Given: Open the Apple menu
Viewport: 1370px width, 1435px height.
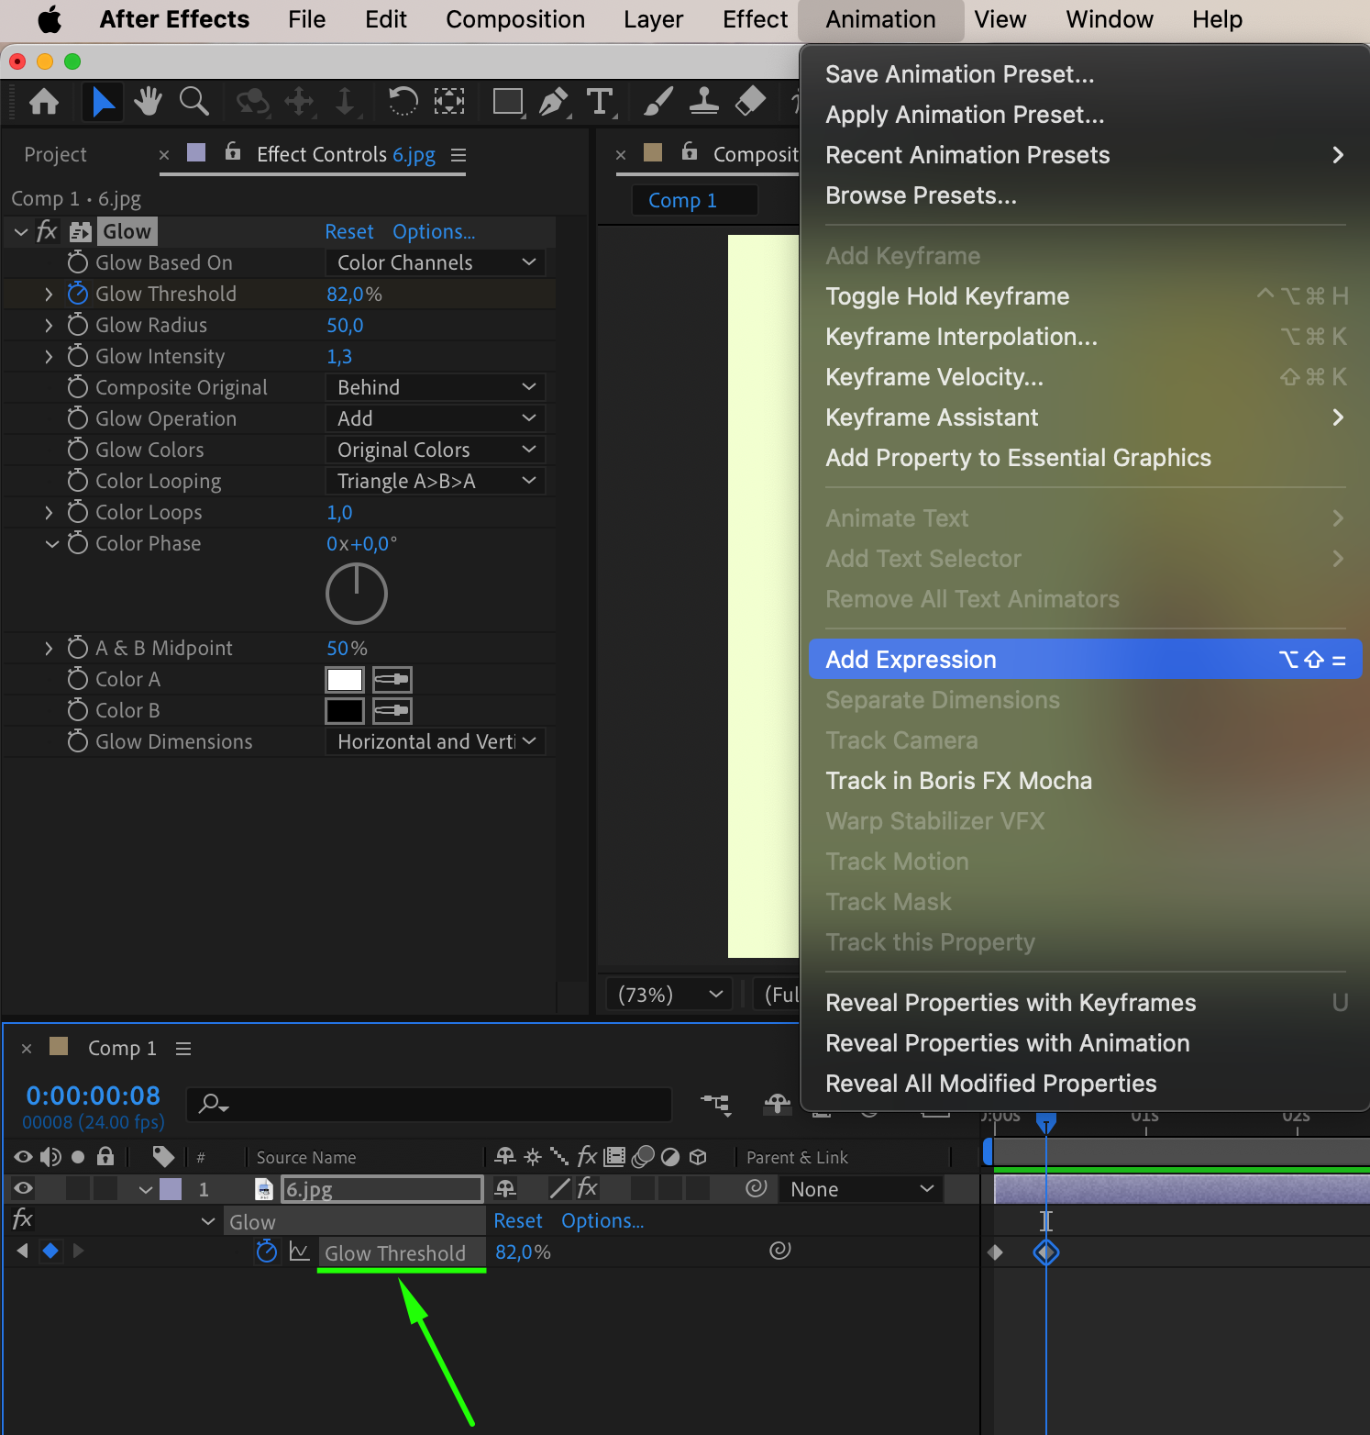Looking at the screenshot, I should (50, 19).
